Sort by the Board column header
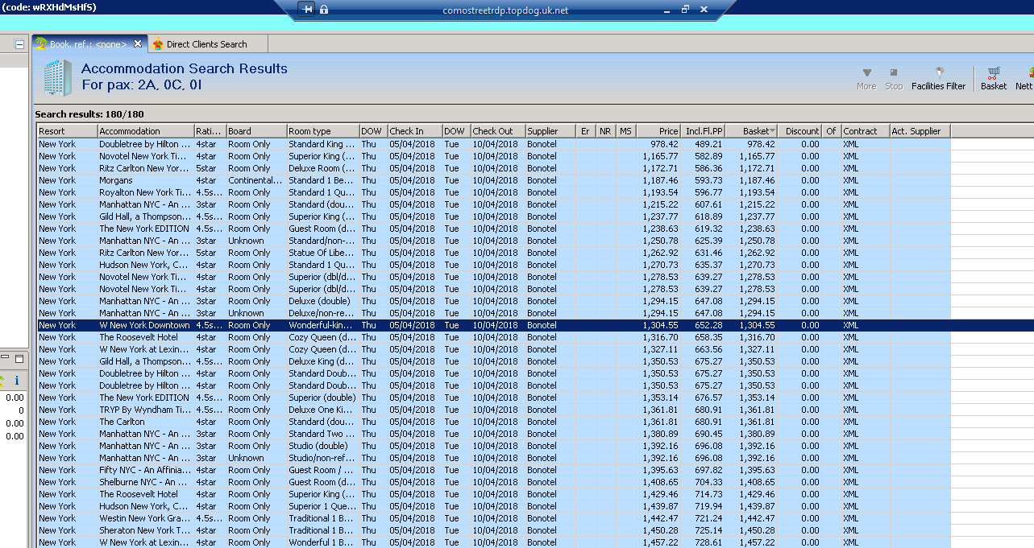Image resolution: width=1034 pixels, height=548 pixels. 256,131
